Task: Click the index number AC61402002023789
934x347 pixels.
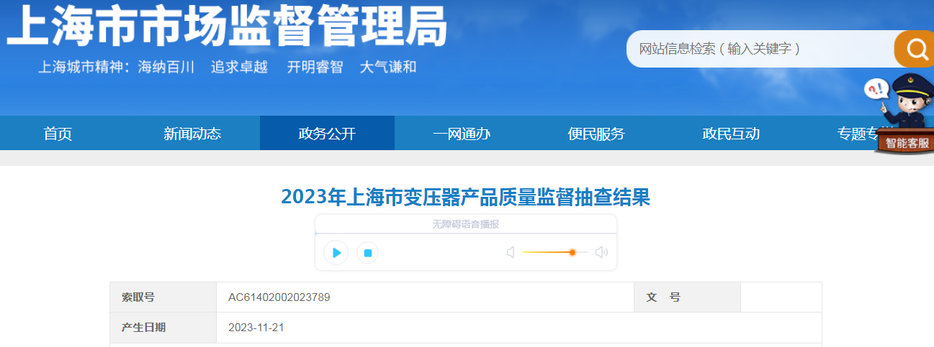Action: [279, 297]
